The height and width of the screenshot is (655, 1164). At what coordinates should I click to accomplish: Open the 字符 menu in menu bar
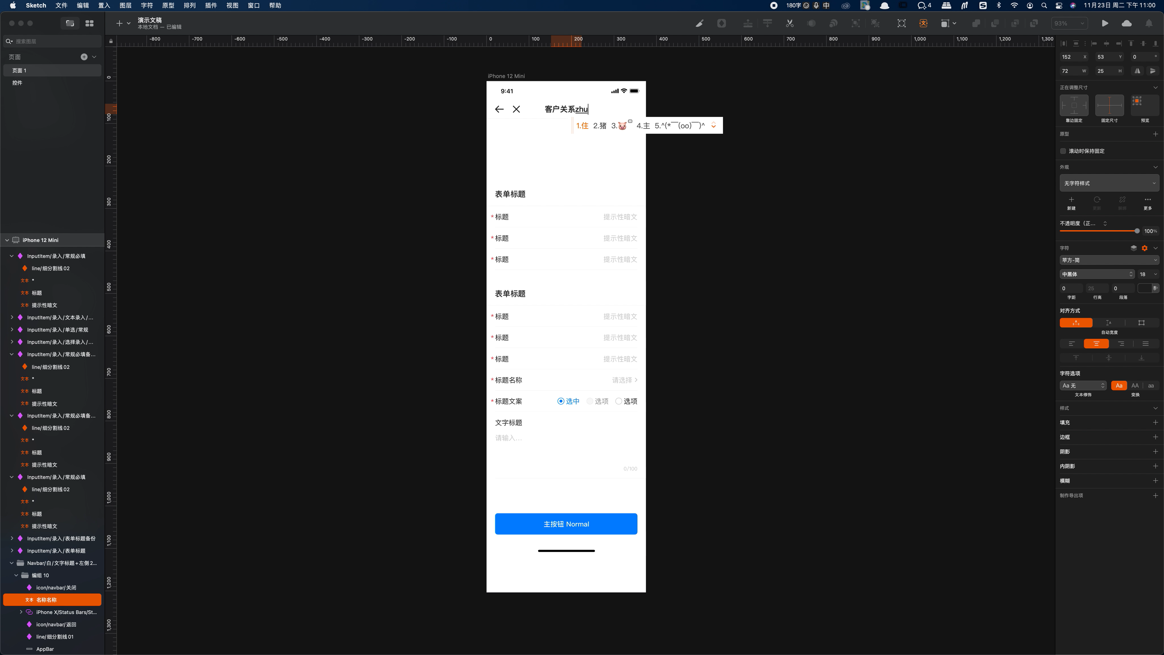pos(147,5)
